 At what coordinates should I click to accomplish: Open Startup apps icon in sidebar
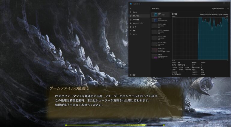click(130, 23)
